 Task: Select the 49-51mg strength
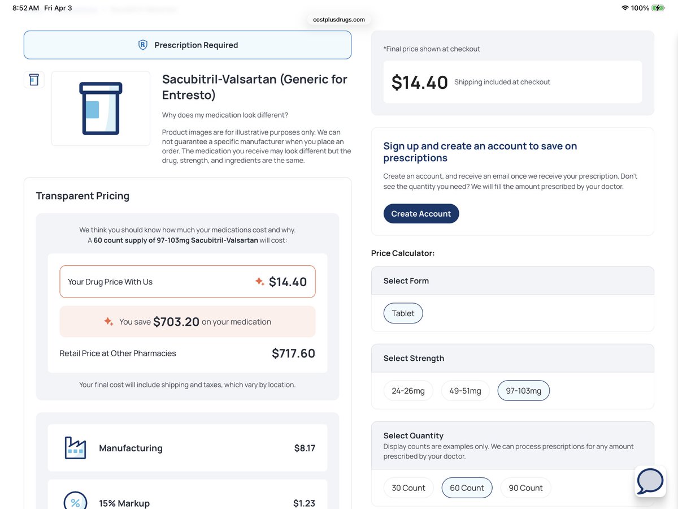[x=465, y=391]
